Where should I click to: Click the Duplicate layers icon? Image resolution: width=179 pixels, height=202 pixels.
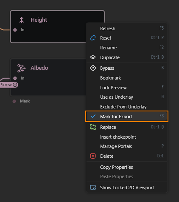click(93, 57)
